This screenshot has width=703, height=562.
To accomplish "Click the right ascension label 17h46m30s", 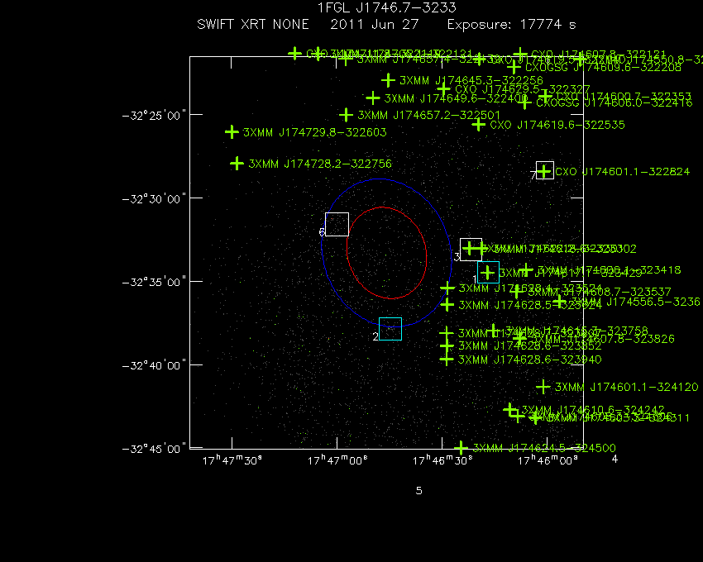I will [442, 460].
